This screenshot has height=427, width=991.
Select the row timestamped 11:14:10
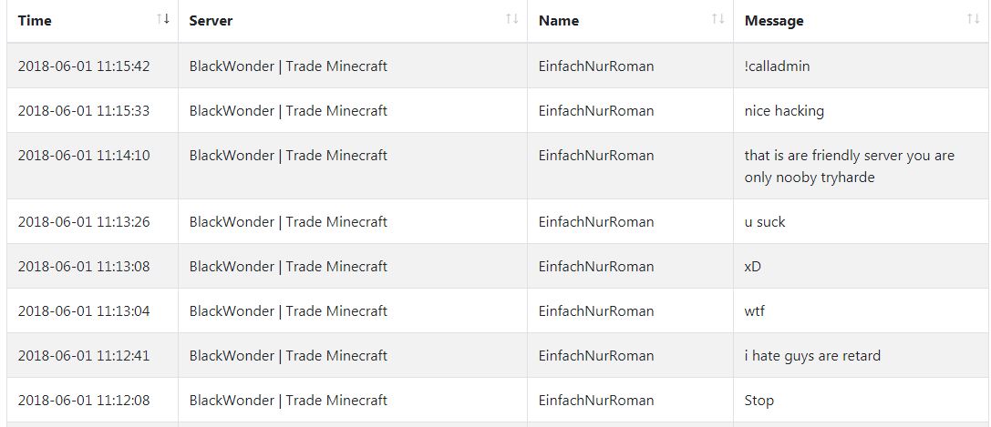tap(499, 166)
